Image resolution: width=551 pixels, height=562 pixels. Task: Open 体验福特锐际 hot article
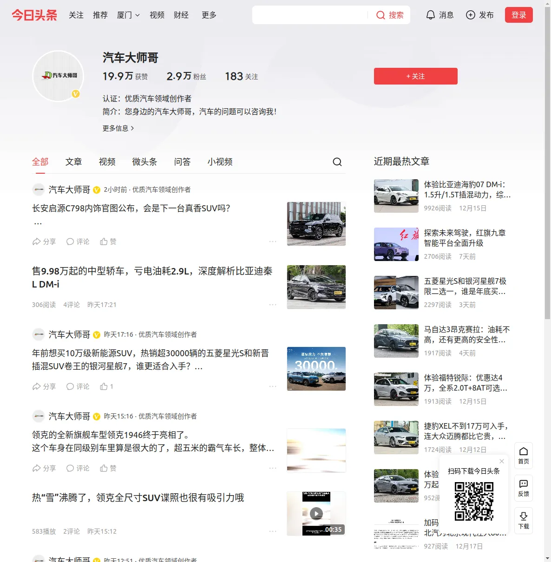[466, 383]
